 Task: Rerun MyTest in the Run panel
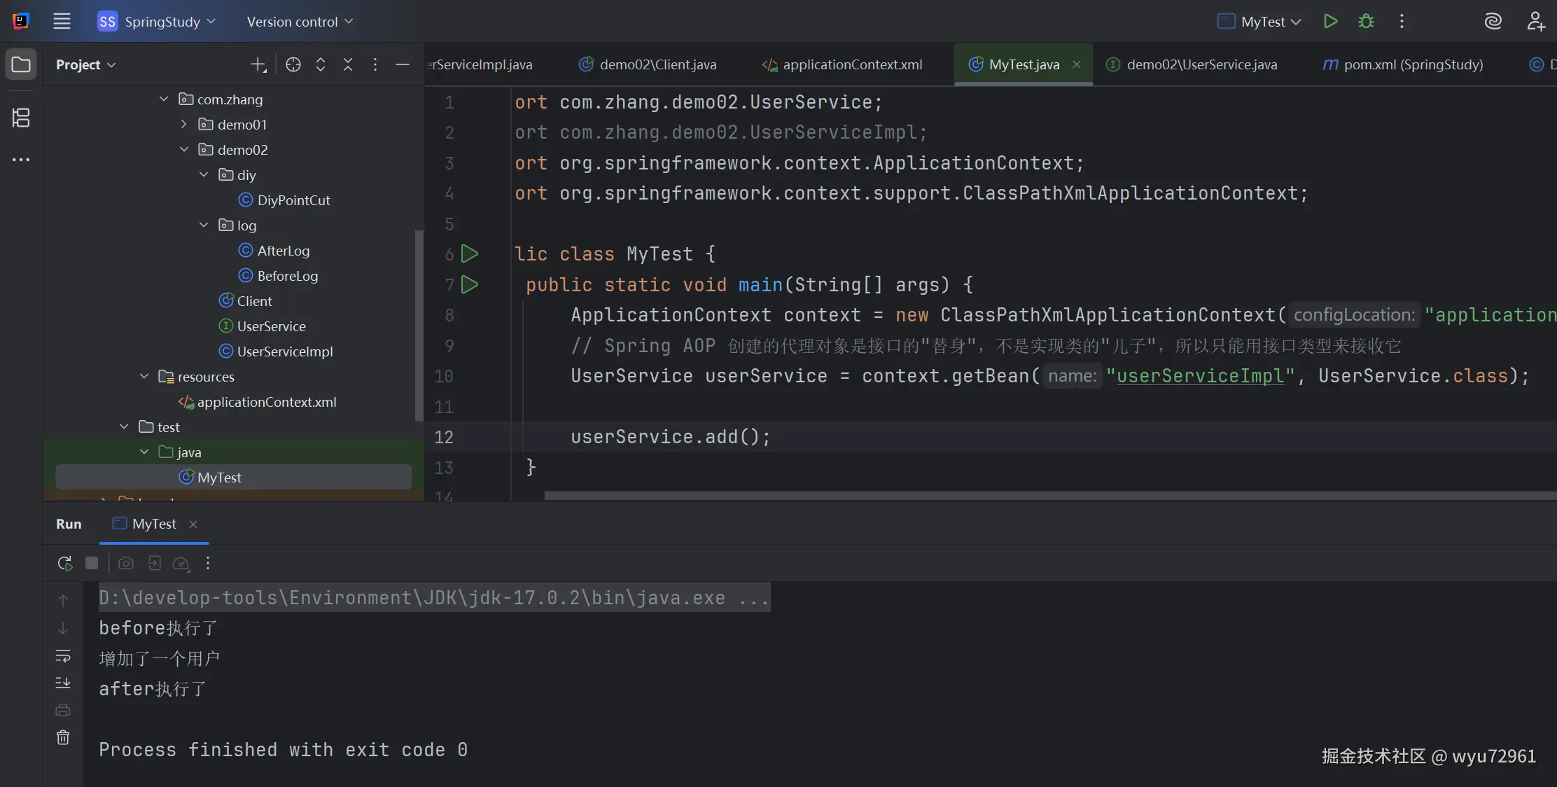64,563
